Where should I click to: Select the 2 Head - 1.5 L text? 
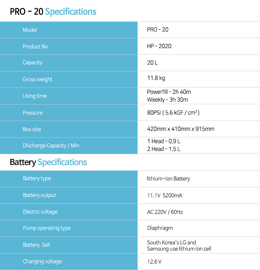(x=164, y=149)
